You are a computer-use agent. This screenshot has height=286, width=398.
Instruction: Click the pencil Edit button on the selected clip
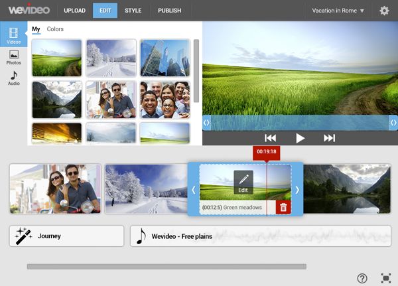click(243, 182)
